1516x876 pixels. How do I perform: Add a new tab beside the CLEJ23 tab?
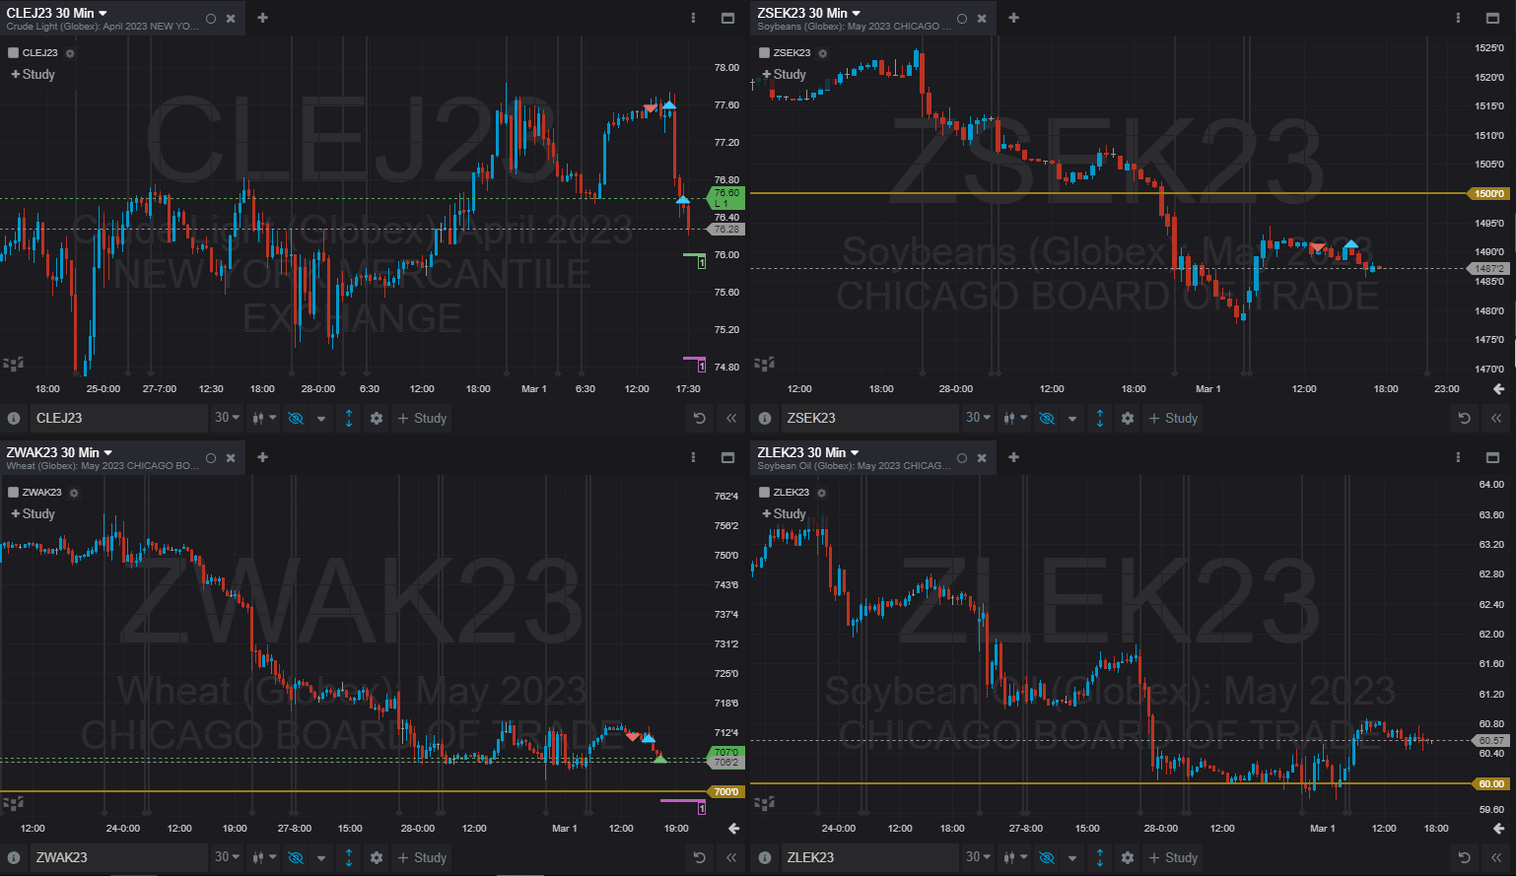pos(262,18)
